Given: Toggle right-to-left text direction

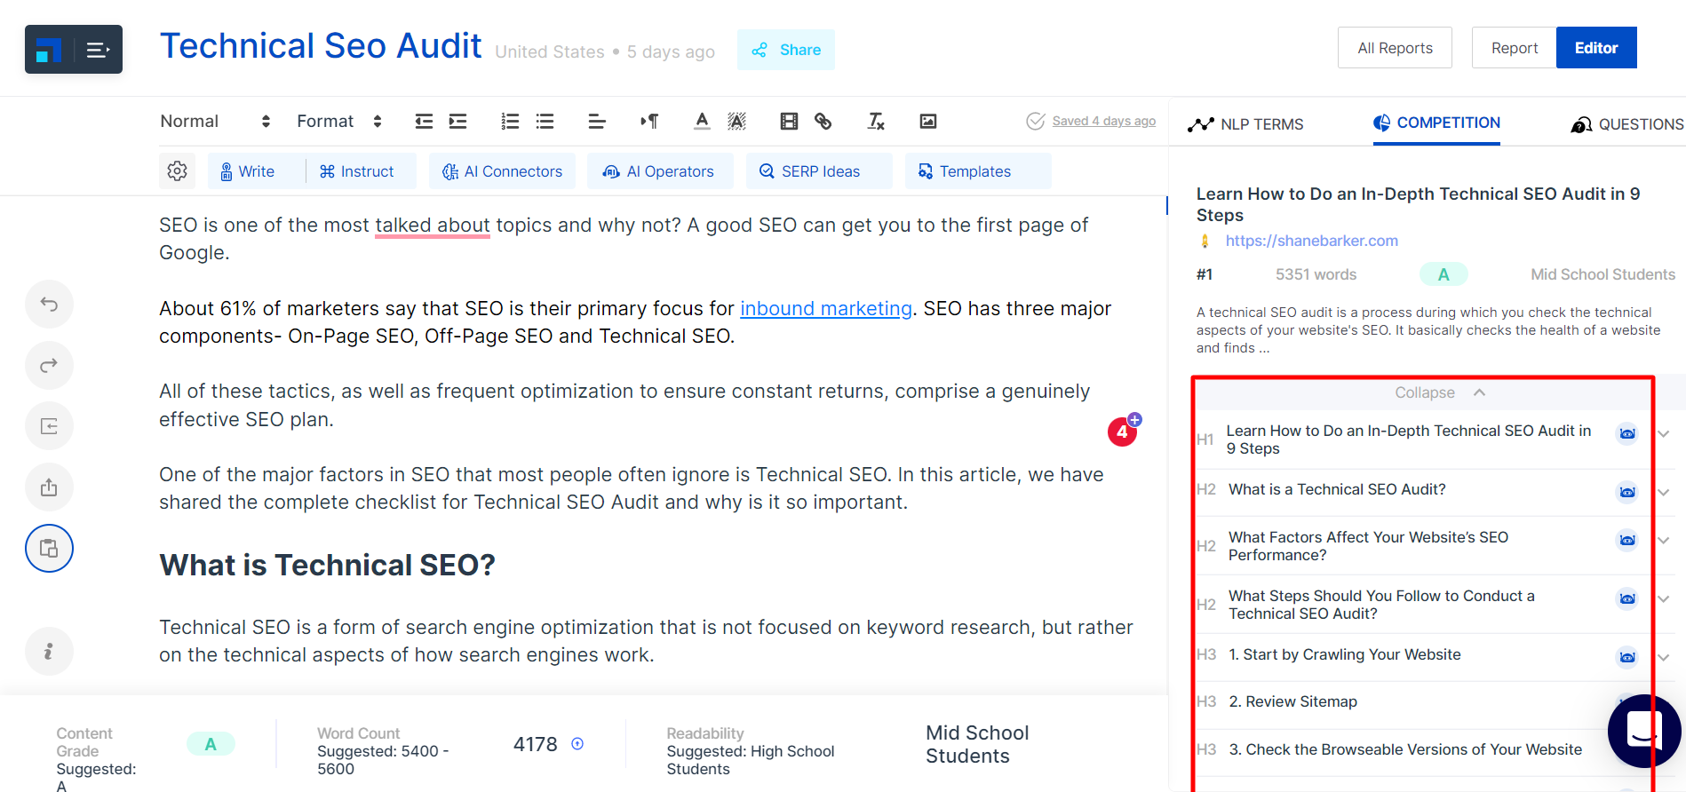Looking at the screenshot, I should coord(649,122).
